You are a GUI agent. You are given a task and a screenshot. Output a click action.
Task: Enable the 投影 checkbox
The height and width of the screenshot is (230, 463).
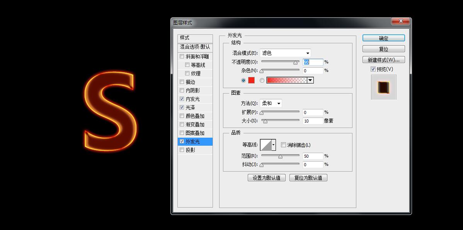tap(182, 150)
